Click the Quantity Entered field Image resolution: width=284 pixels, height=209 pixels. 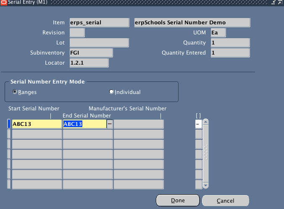click(x=230, y=53)
